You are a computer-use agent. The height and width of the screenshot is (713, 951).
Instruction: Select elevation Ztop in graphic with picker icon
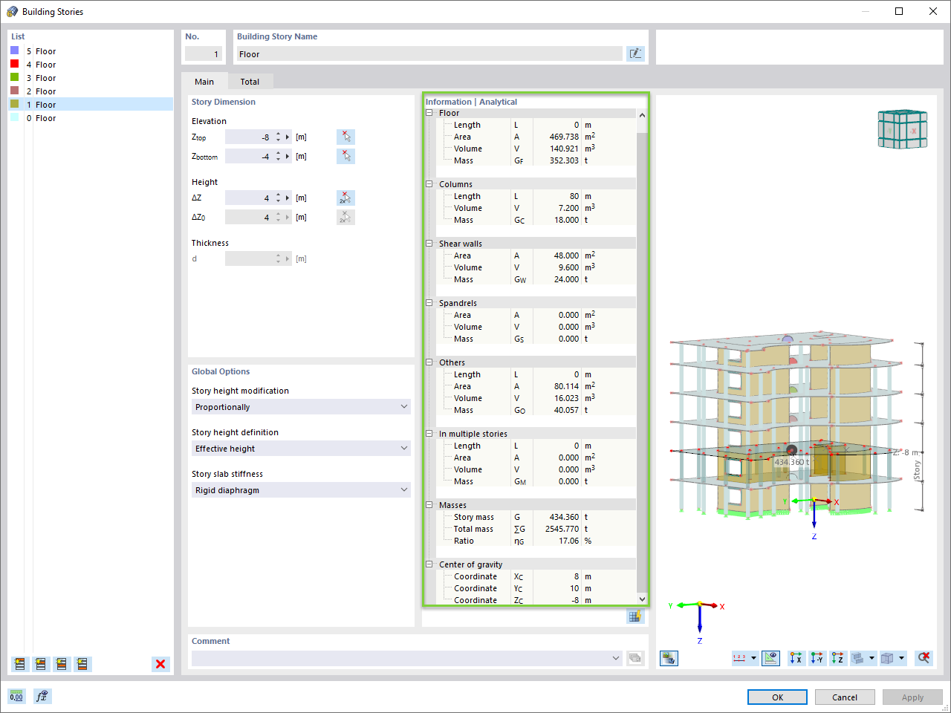pos(345,137)
